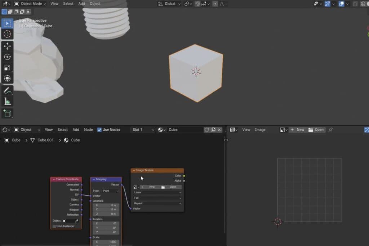Click the Location X field in Mapping node
Image resolution: width=369 pixels, height=246 pixels.
(106, 205)
